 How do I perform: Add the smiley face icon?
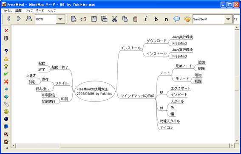pyautogui.click(x=6, y=112)
